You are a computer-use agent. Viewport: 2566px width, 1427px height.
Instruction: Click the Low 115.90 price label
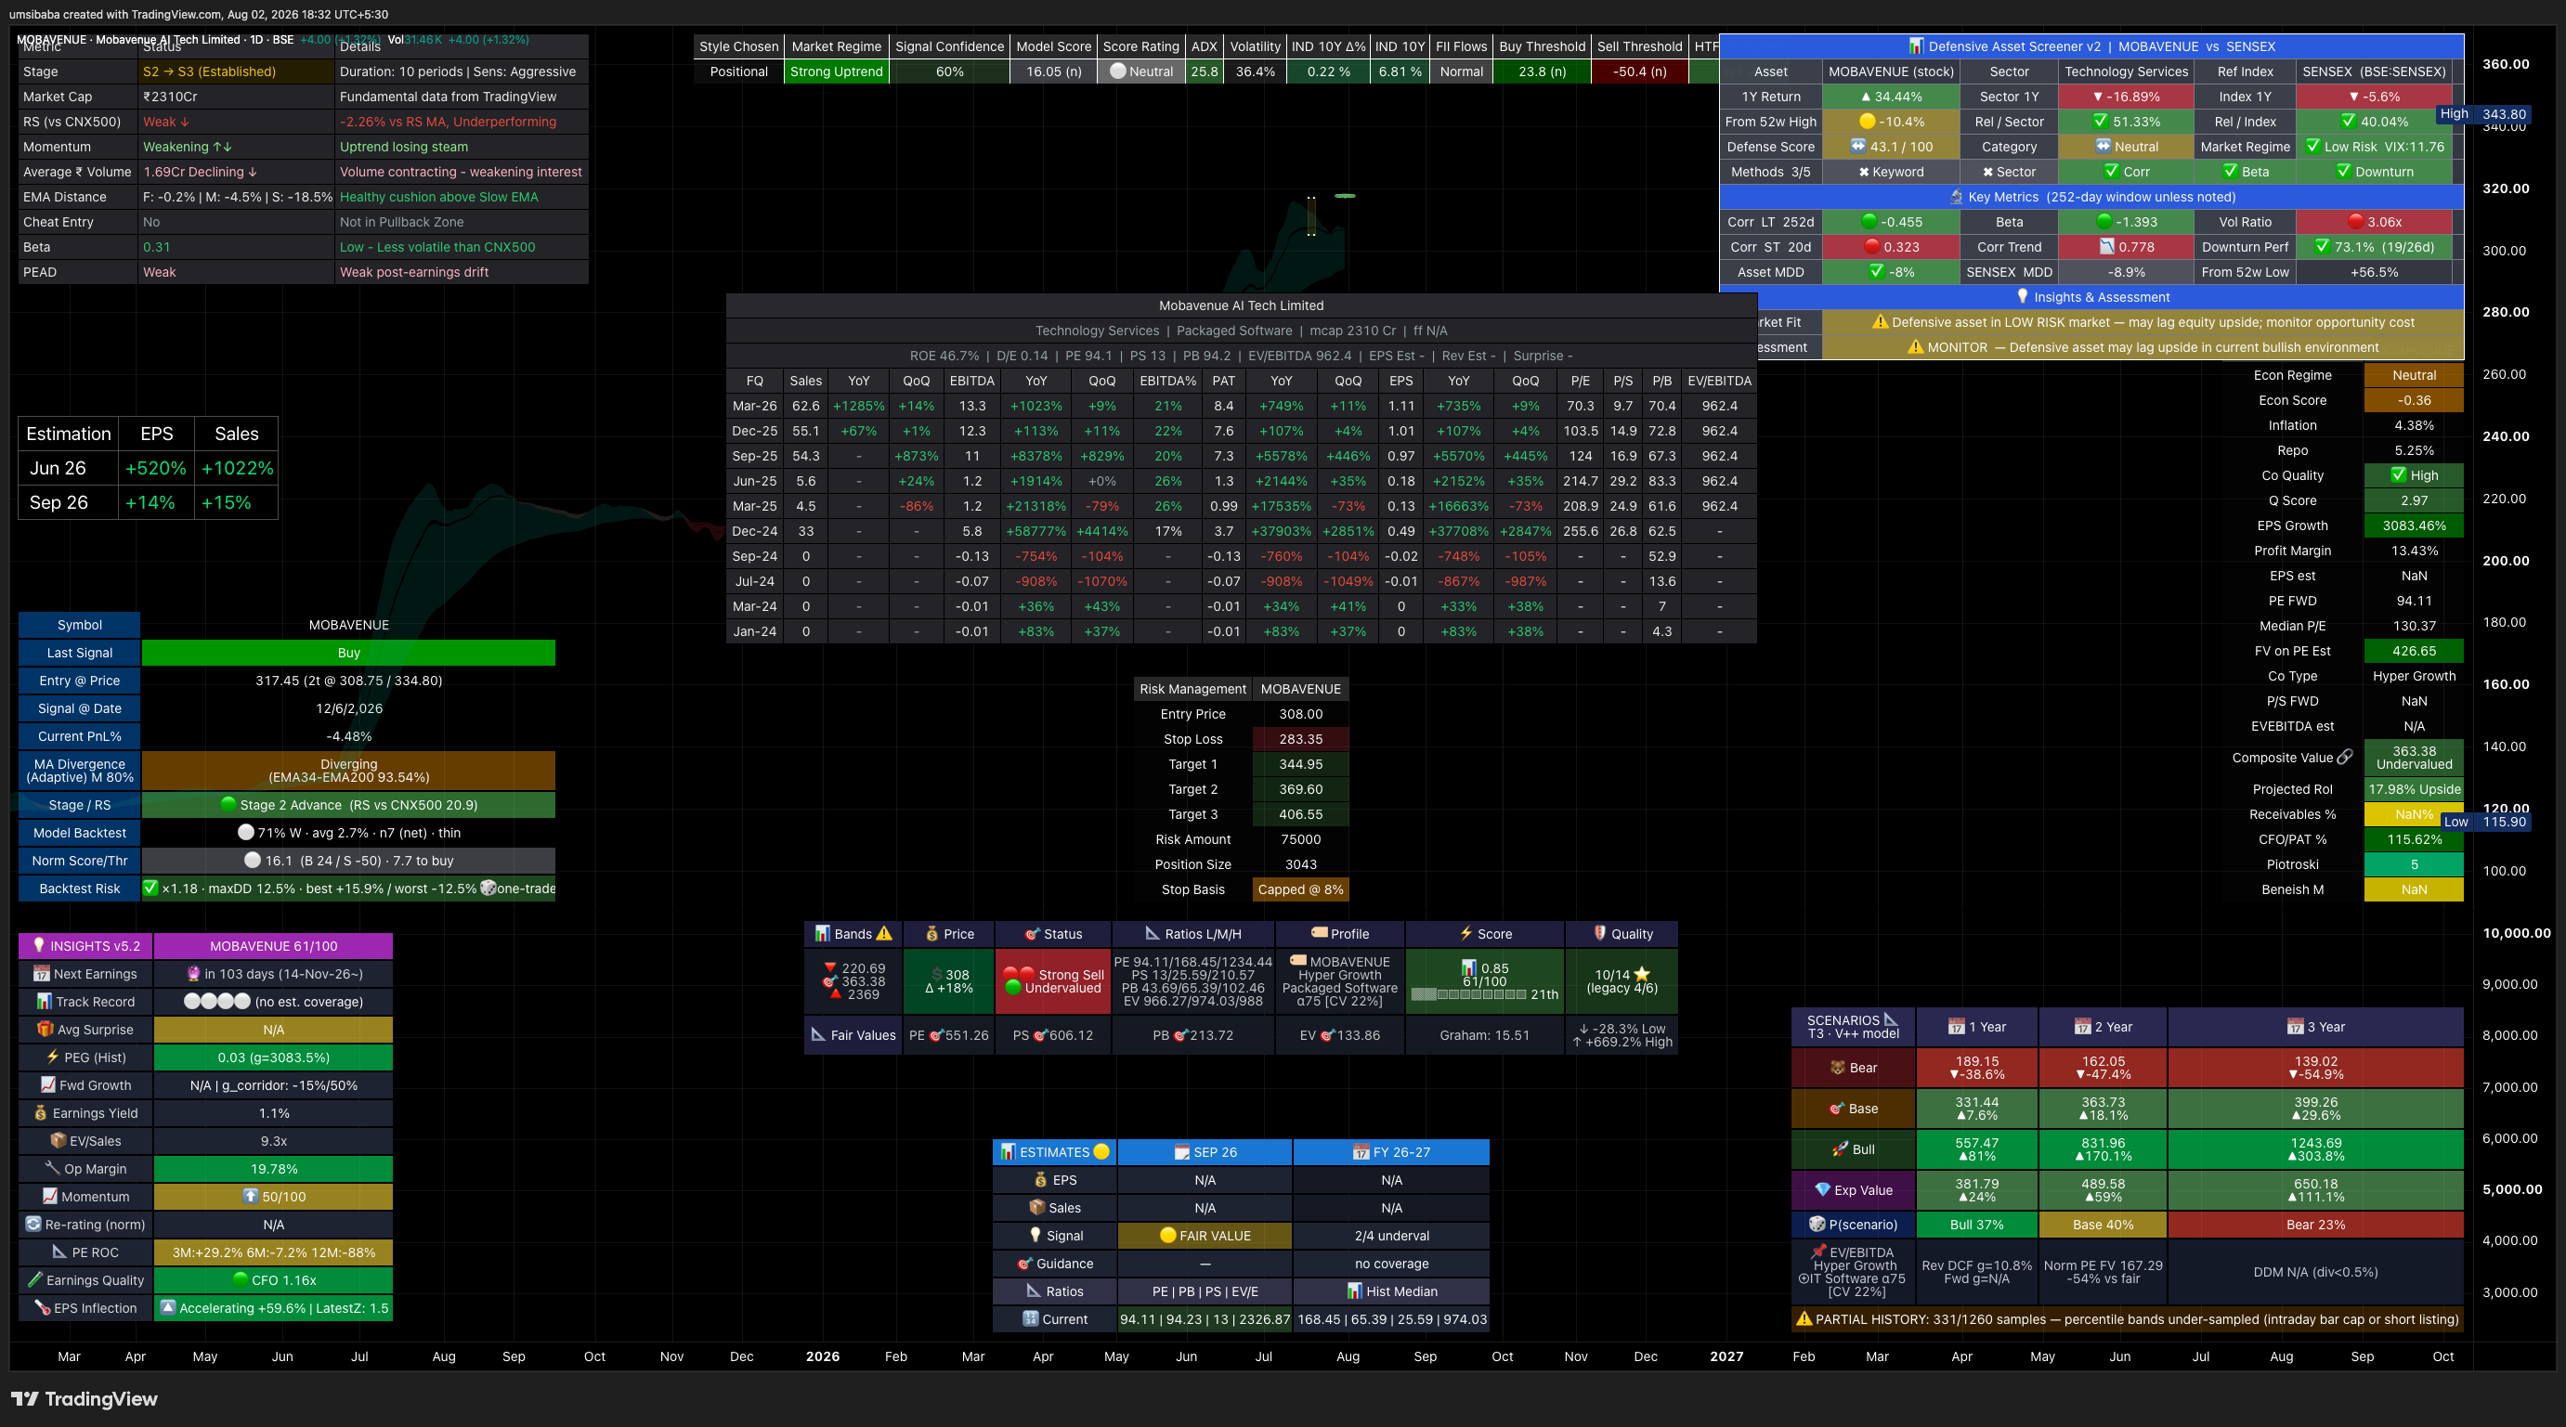pyautogui.click(x=2484, y=822)
